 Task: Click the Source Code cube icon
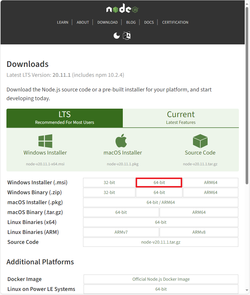(200, 141)
